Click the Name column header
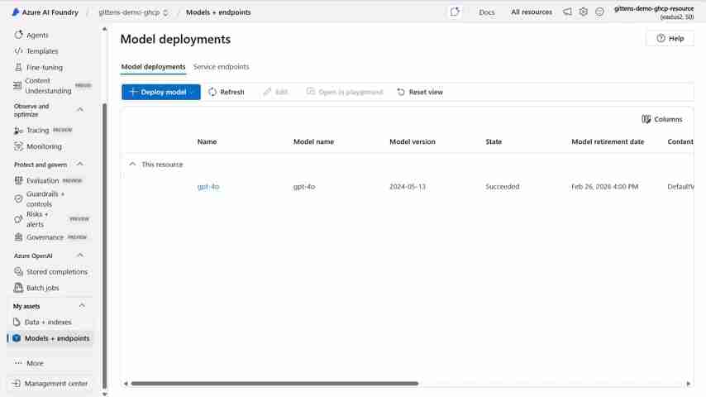This screenshot has width=706, height=397. [208, 141]
